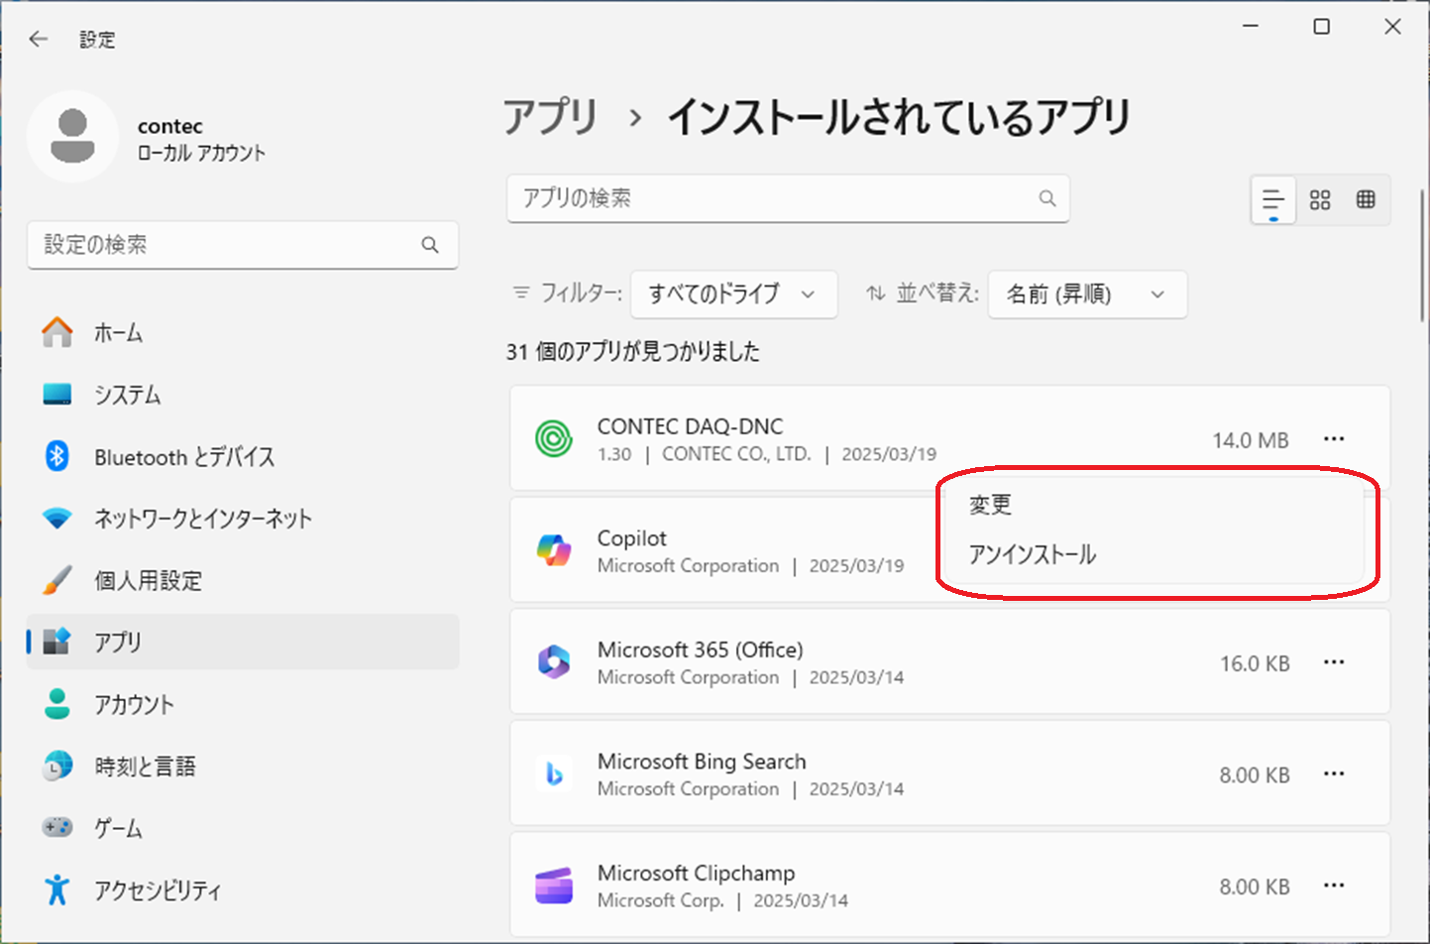Click the CONTEC DAQ-DNC app icon

554,438
